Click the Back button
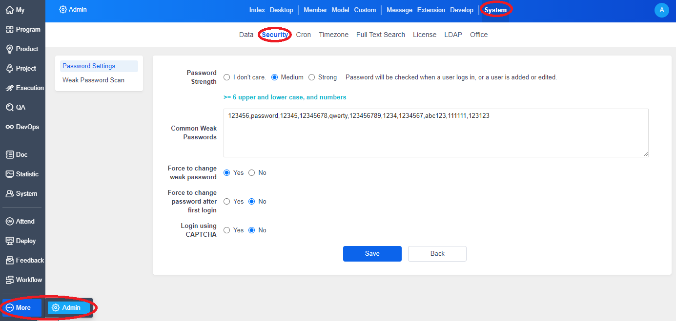 [x=437, y=253]
